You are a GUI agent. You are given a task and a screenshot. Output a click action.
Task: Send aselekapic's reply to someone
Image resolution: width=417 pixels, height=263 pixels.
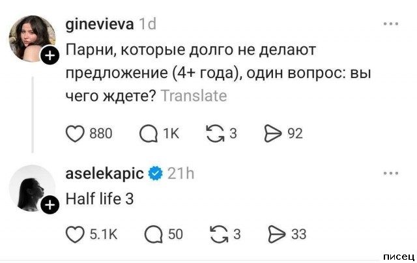pyautogui.click(x=278, y=234)
